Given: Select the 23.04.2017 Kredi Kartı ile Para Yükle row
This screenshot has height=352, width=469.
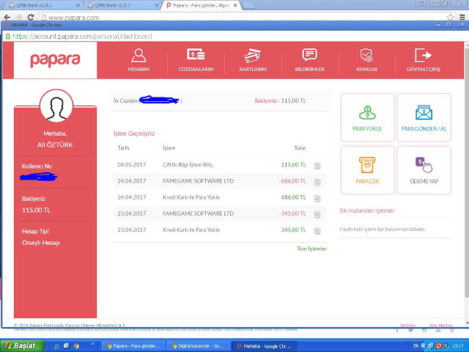Looking at the screenshot, I should [220, 230].
